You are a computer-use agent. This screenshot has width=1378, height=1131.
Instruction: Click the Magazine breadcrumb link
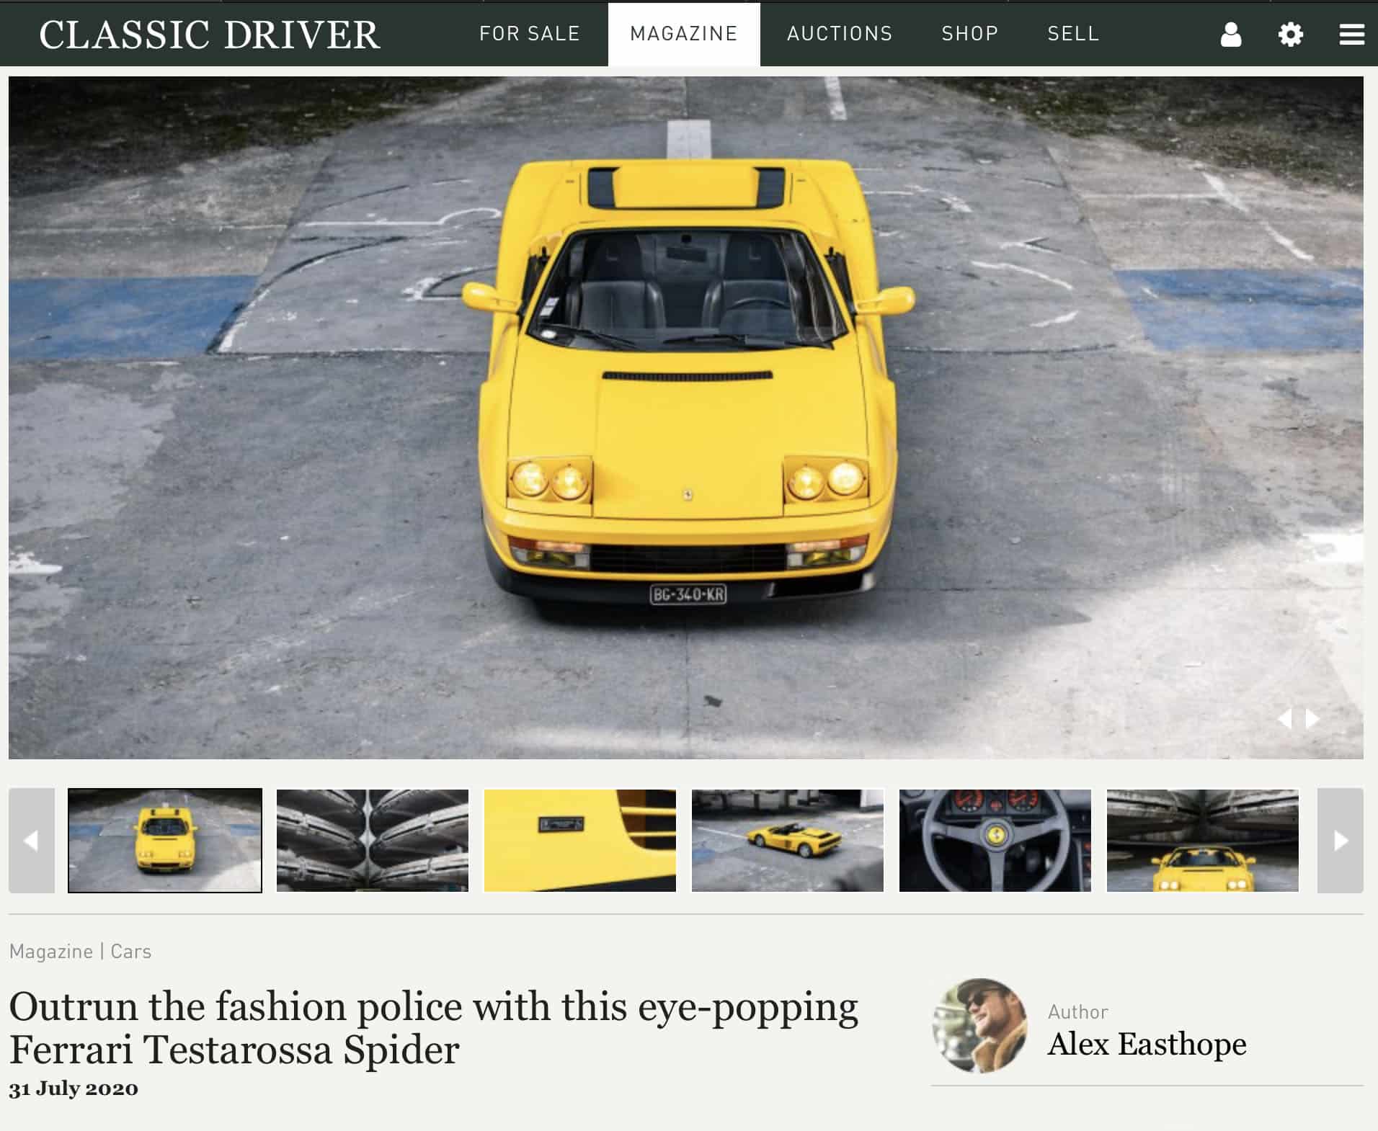51,951
